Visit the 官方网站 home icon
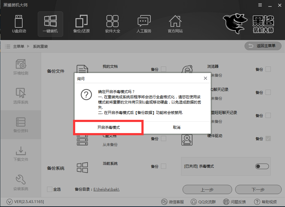The height and width of the screenshot is (207, 285). tap(175, 24)
